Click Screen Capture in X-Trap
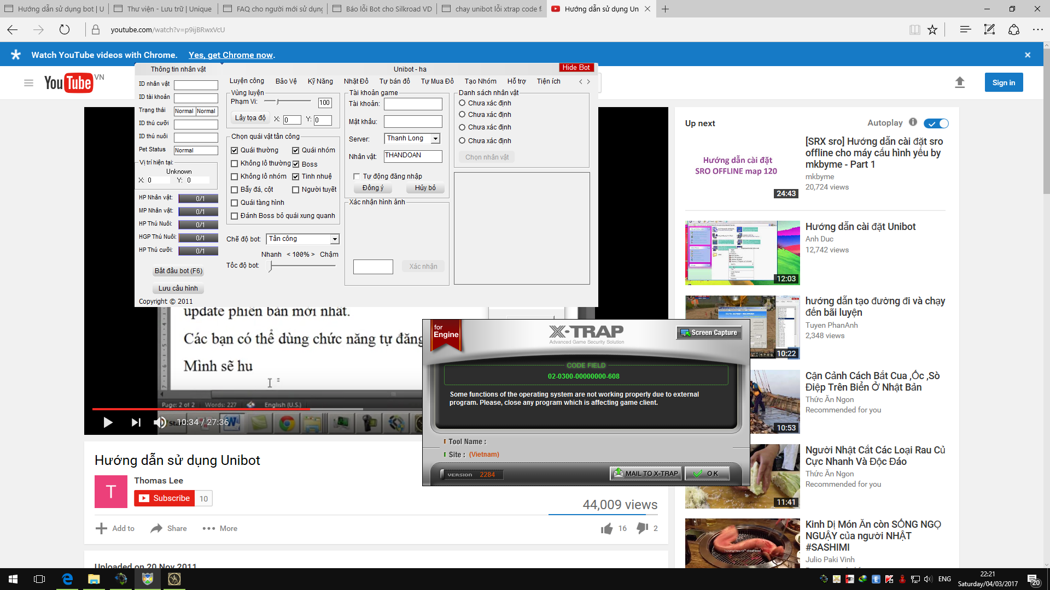1050x590 pixels. pos(709,333)
